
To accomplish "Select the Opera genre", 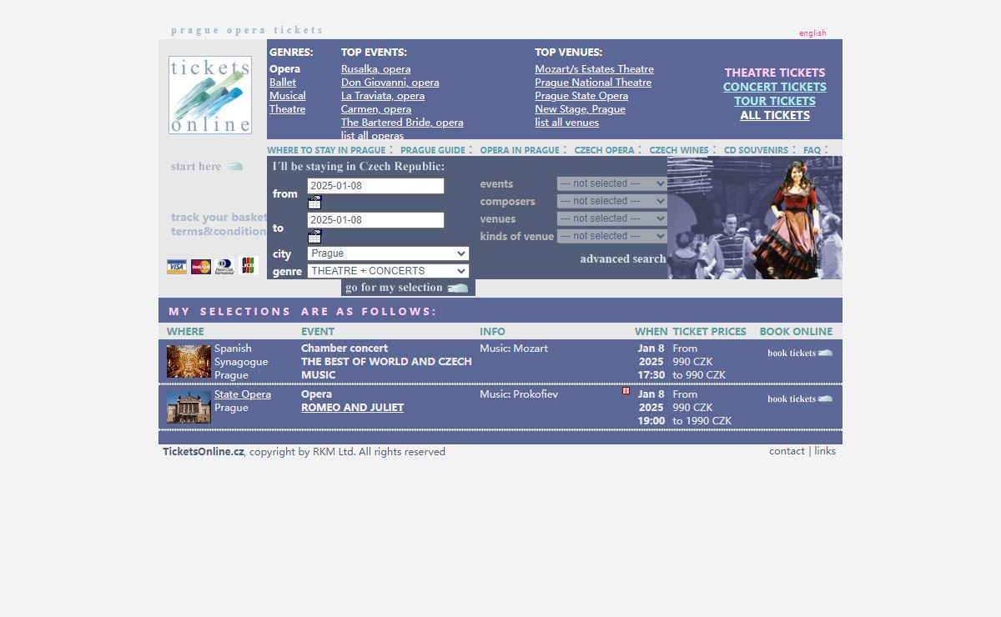I will (284, 69).
